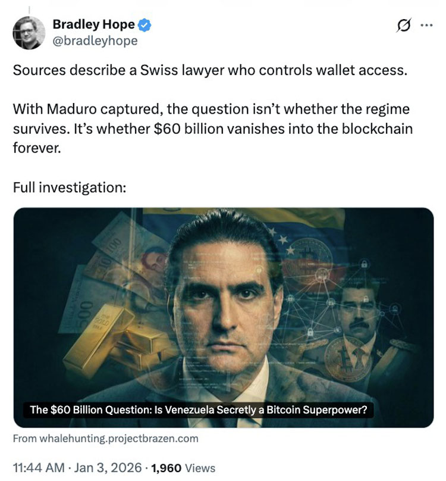The height and width of the screenshot is (481, 446).
Task: Click the "Full investigation:" text line
Action: [x=69, y=187]
